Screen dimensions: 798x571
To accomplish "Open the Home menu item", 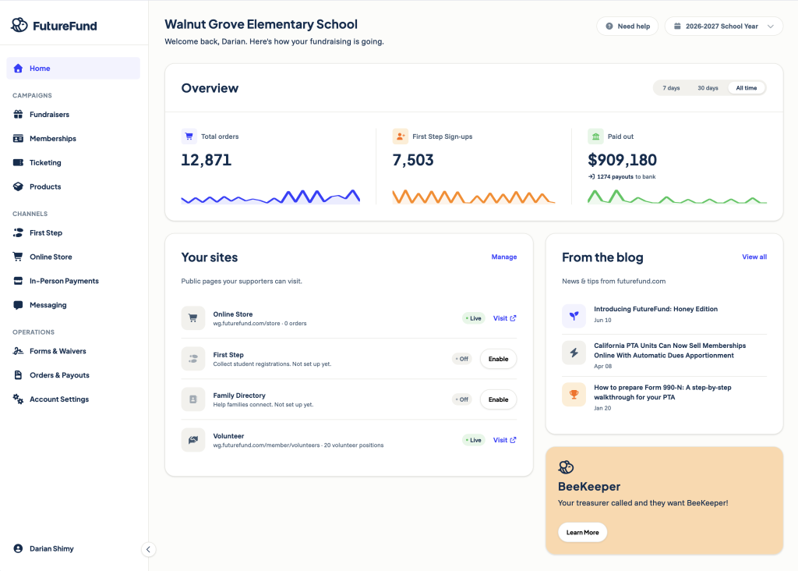I will pos(73,69).
